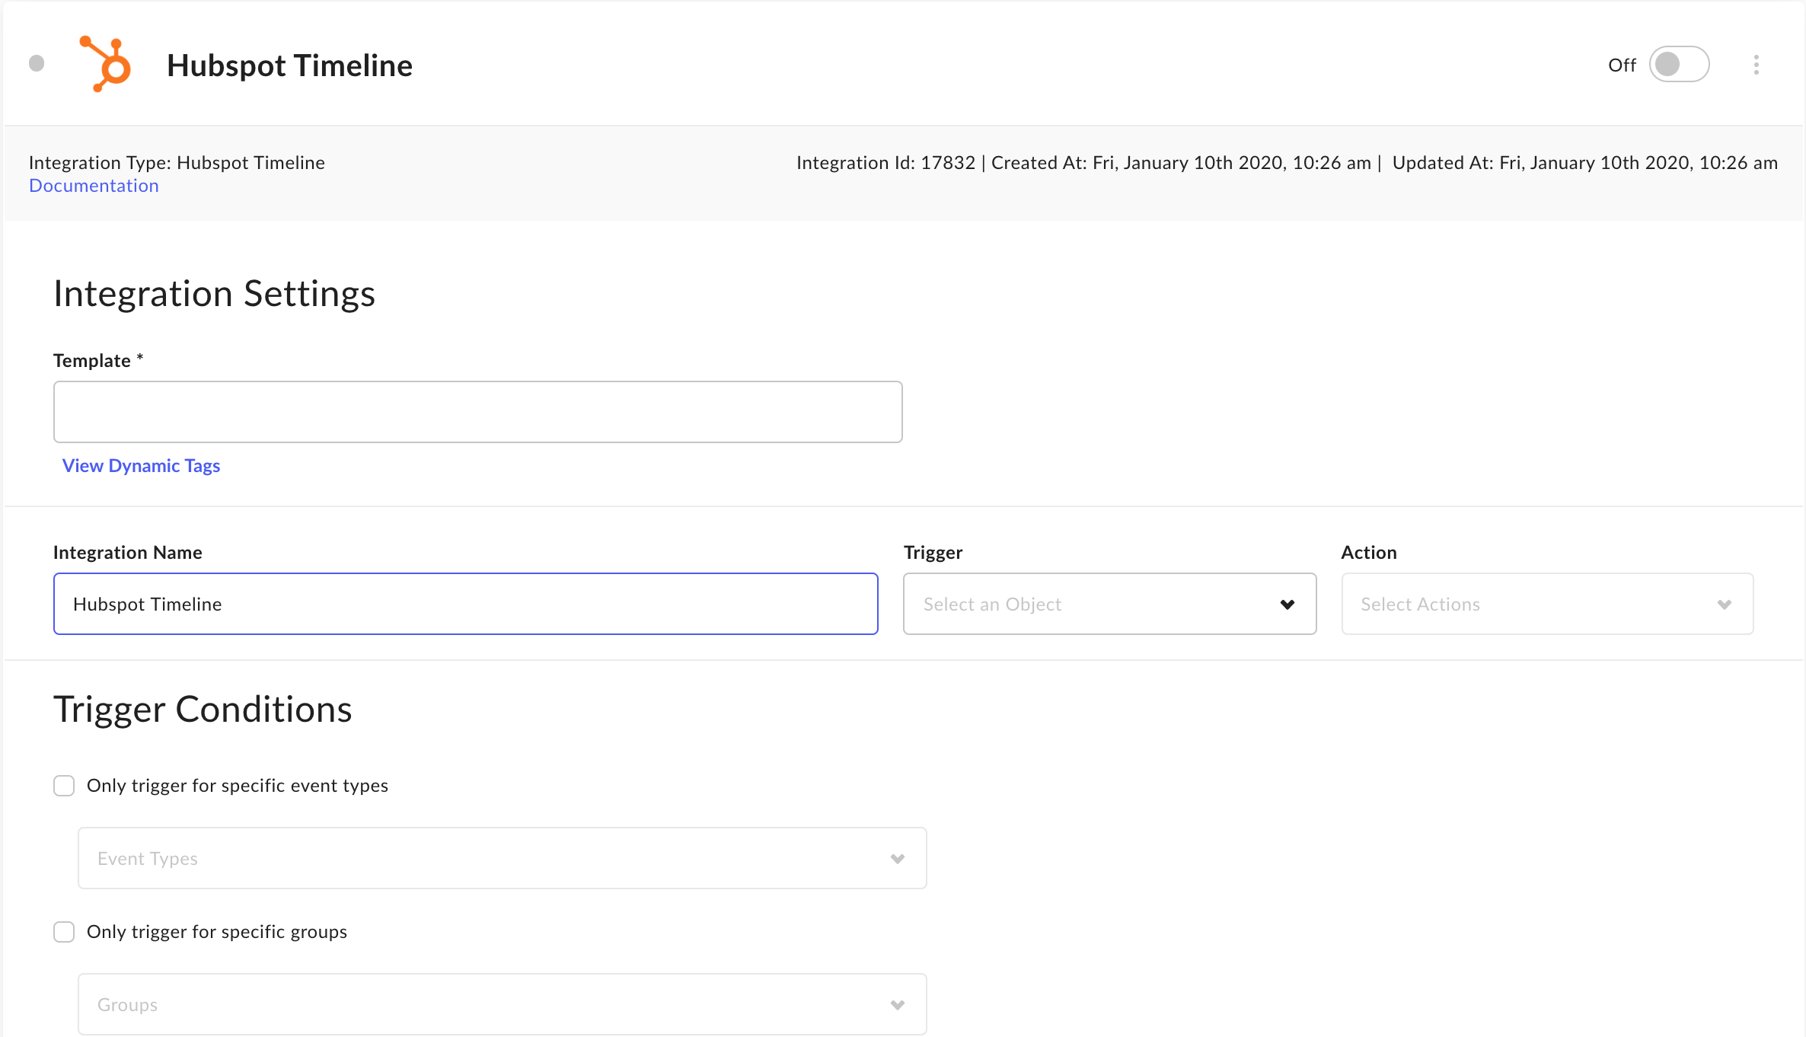This screenshot has width=1806, height=1037.
Task: Click the Action field label
Action: pos(1369,553)
